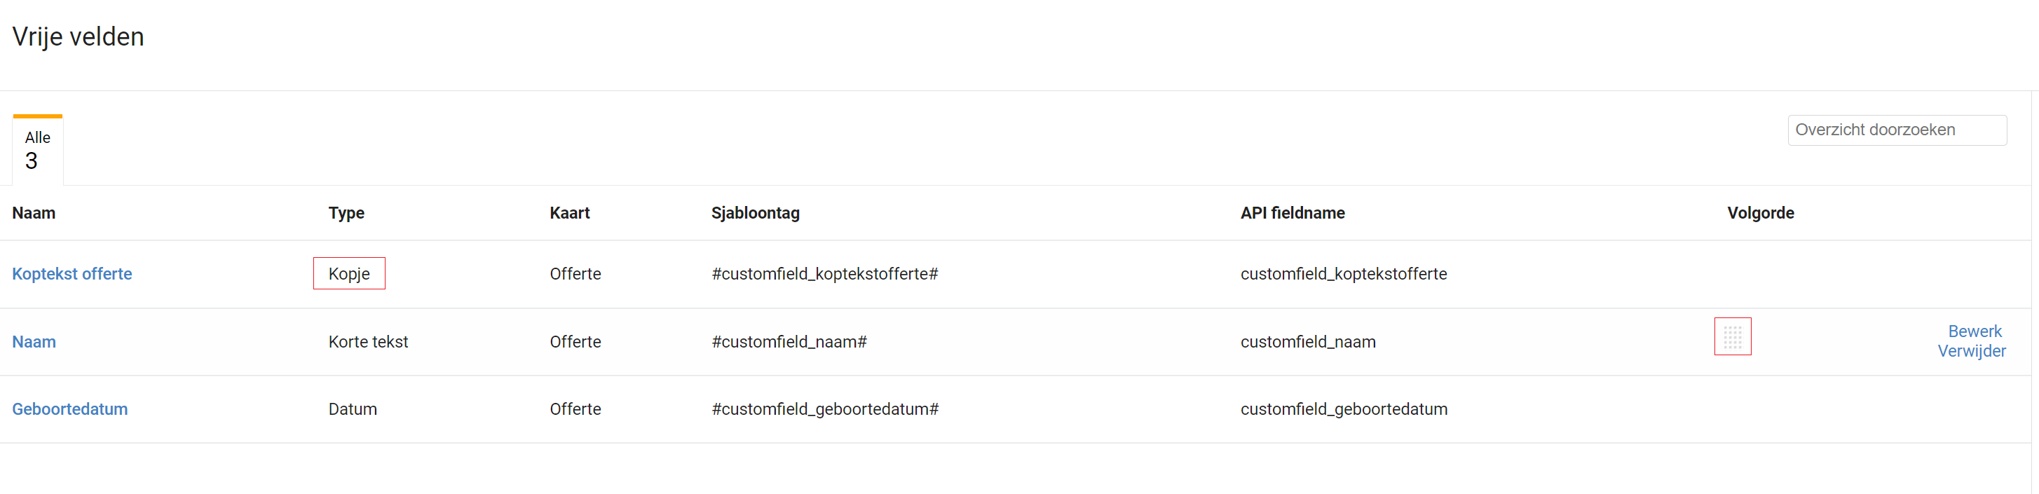Open the Koptekst offerte field
The width and height of the screenshot is (2039, 494).
[72, 274]
